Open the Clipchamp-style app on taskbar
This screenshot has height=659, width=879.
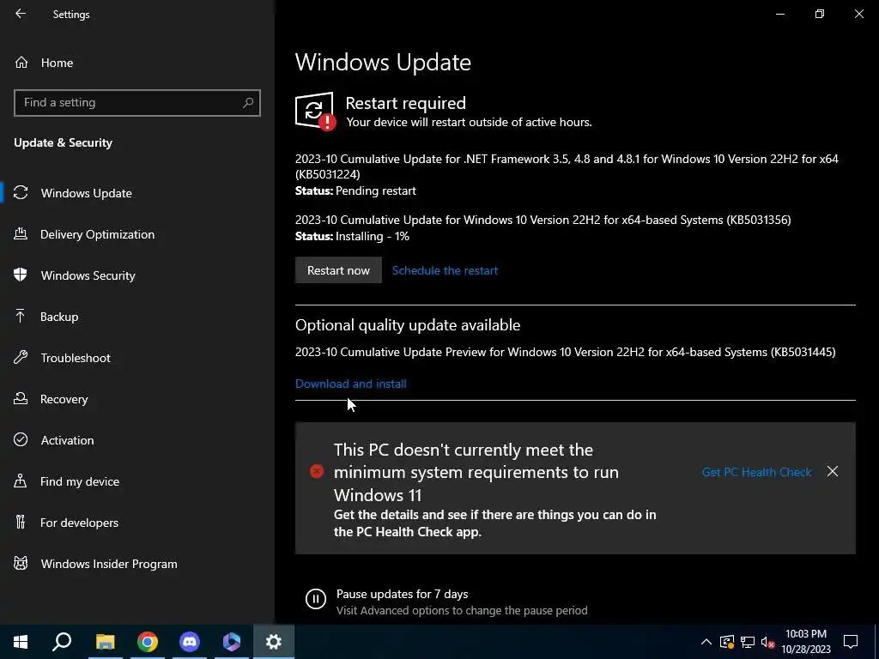tap(232, 642)
